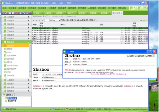
Task: Expand 制造模块 in the sidebar
Action: (x=16, y=28)
